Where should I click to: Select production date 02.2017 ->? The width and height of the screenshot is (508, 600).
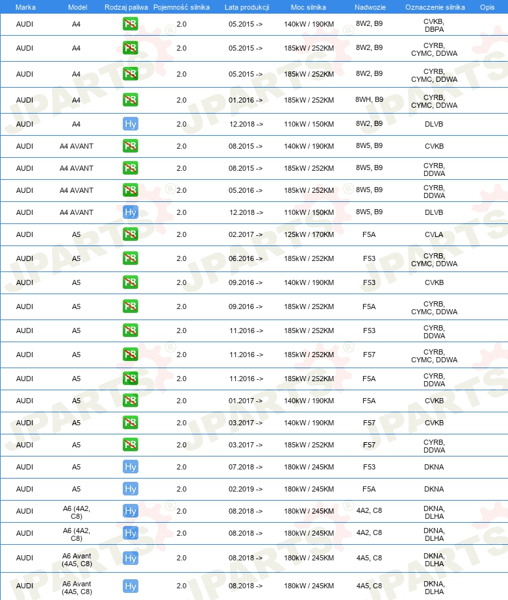coord(246,234)
